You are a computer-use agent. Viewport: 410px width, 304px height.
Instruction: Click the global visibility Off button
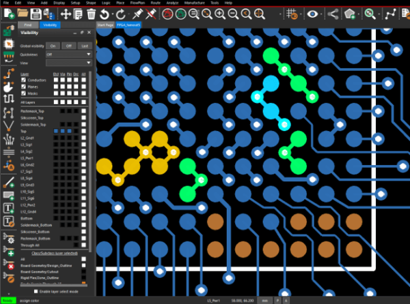68,46
